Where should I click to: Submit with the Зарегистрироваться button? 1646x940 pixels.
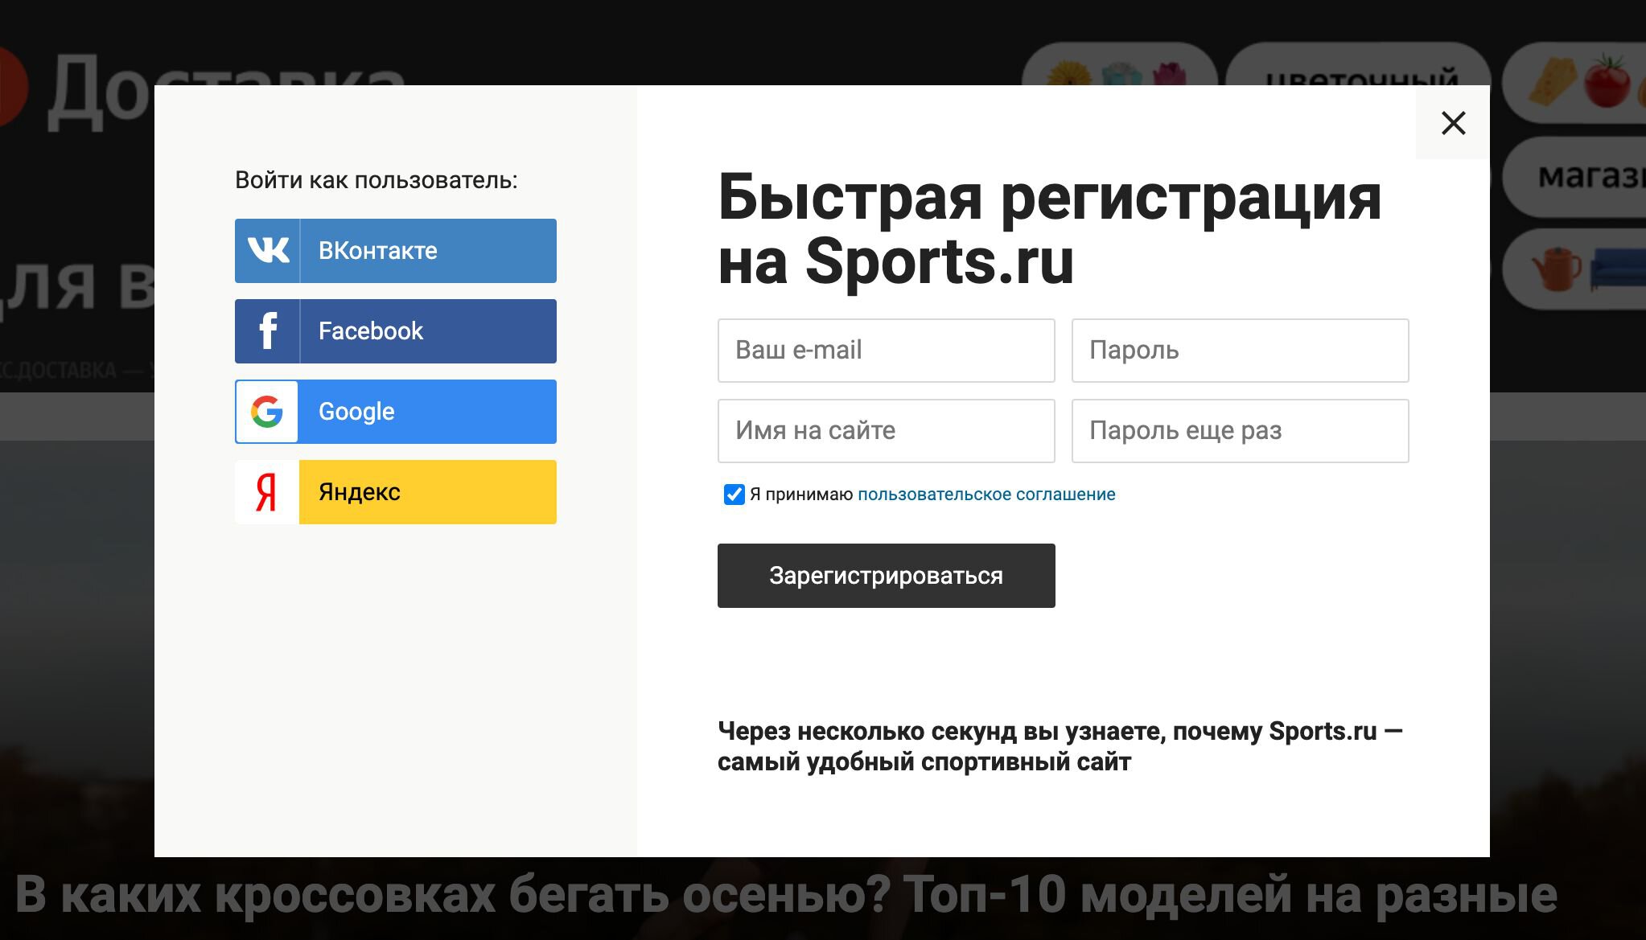click(x=886, y=576)
